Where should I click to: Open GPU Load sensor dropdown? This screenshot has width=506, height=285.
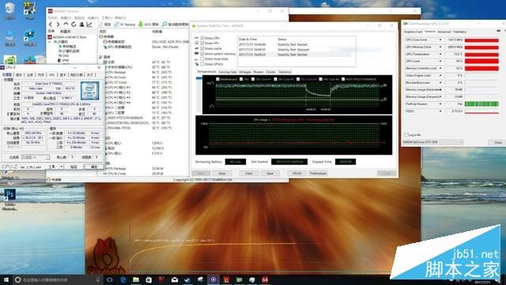click(440, 62)
